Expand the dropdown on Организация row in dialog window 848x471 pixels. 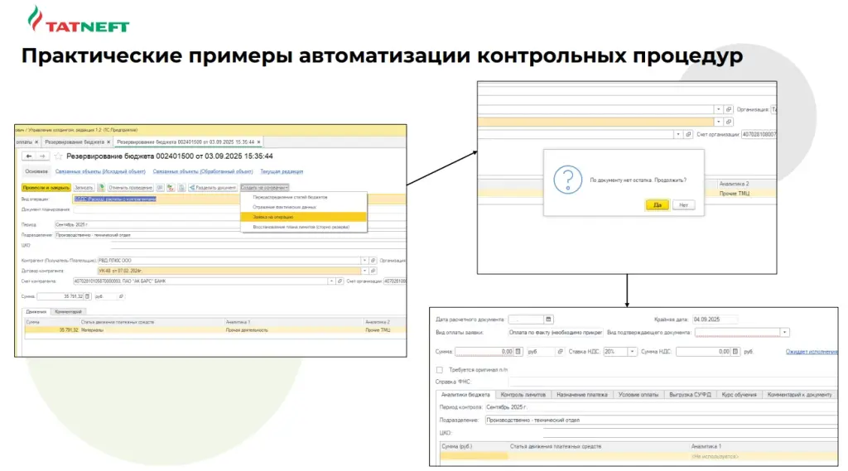(x=718, y=109)
